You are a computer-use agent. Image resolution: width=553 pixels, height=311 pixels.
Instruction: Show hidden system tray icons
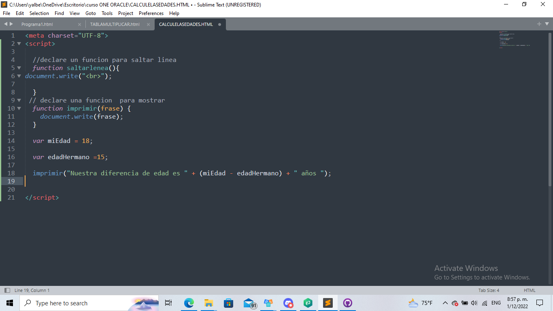pyautogui.click(x=445, y=303)
